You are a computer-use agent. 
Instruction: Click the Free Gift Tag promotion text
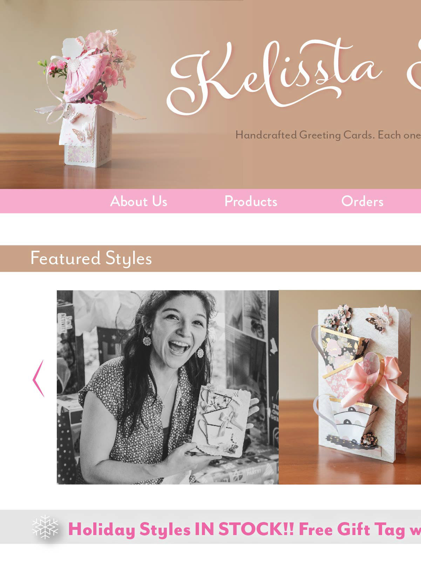click(360, 529)
